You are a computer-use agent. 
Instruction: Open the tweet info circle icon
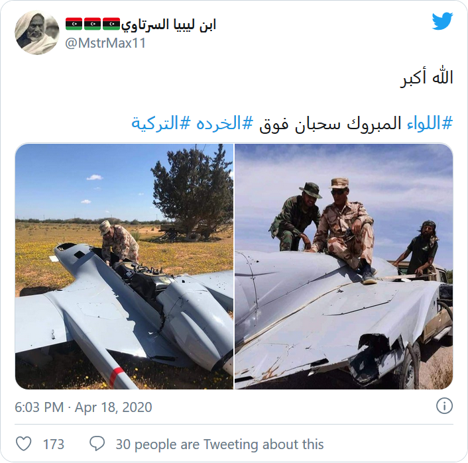pyautogui.click(x=444, y=406)
